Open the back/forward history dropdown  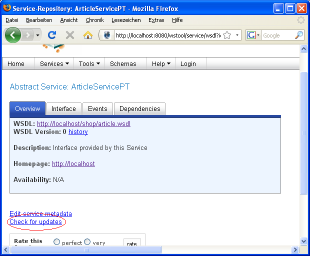(37, 35)
